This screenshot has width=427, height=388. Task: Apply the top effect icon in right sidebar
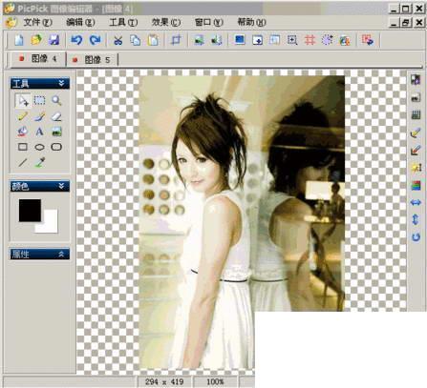click(416, 79)
